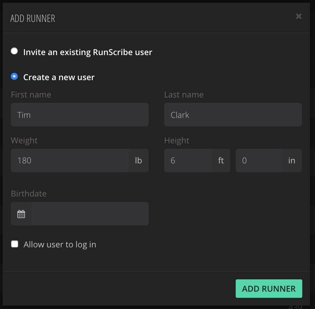Viewport: 315px width, 309px height.
Task: Click the ft height unit label
Action: (x=221, y=160)
